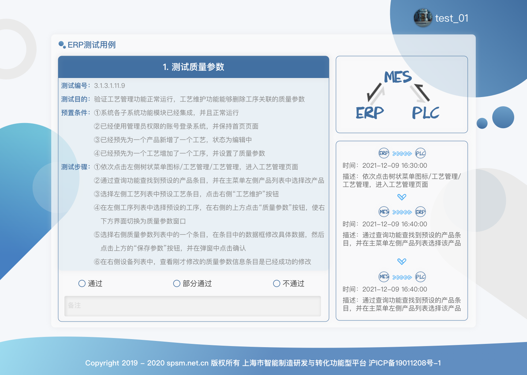
Task: Click the arrows between MES and PLC badges
Action: pyautogui.click(x=402, y=277)
